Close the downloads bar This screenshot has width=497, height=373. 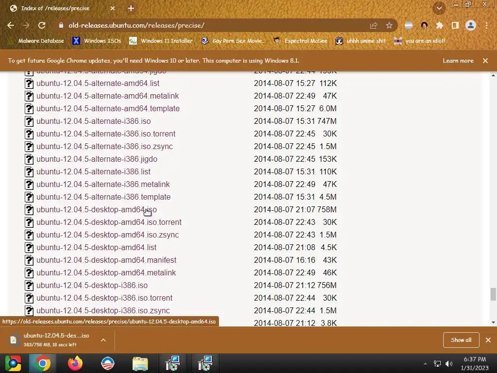tap(488, 340)
